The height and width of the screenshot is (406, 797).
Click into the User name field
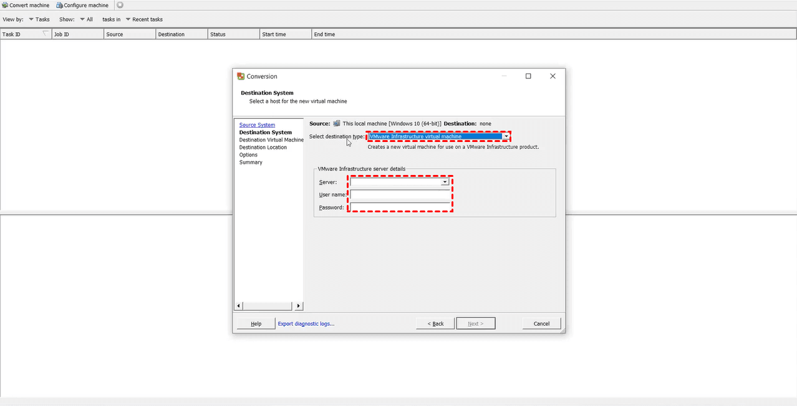400,194
